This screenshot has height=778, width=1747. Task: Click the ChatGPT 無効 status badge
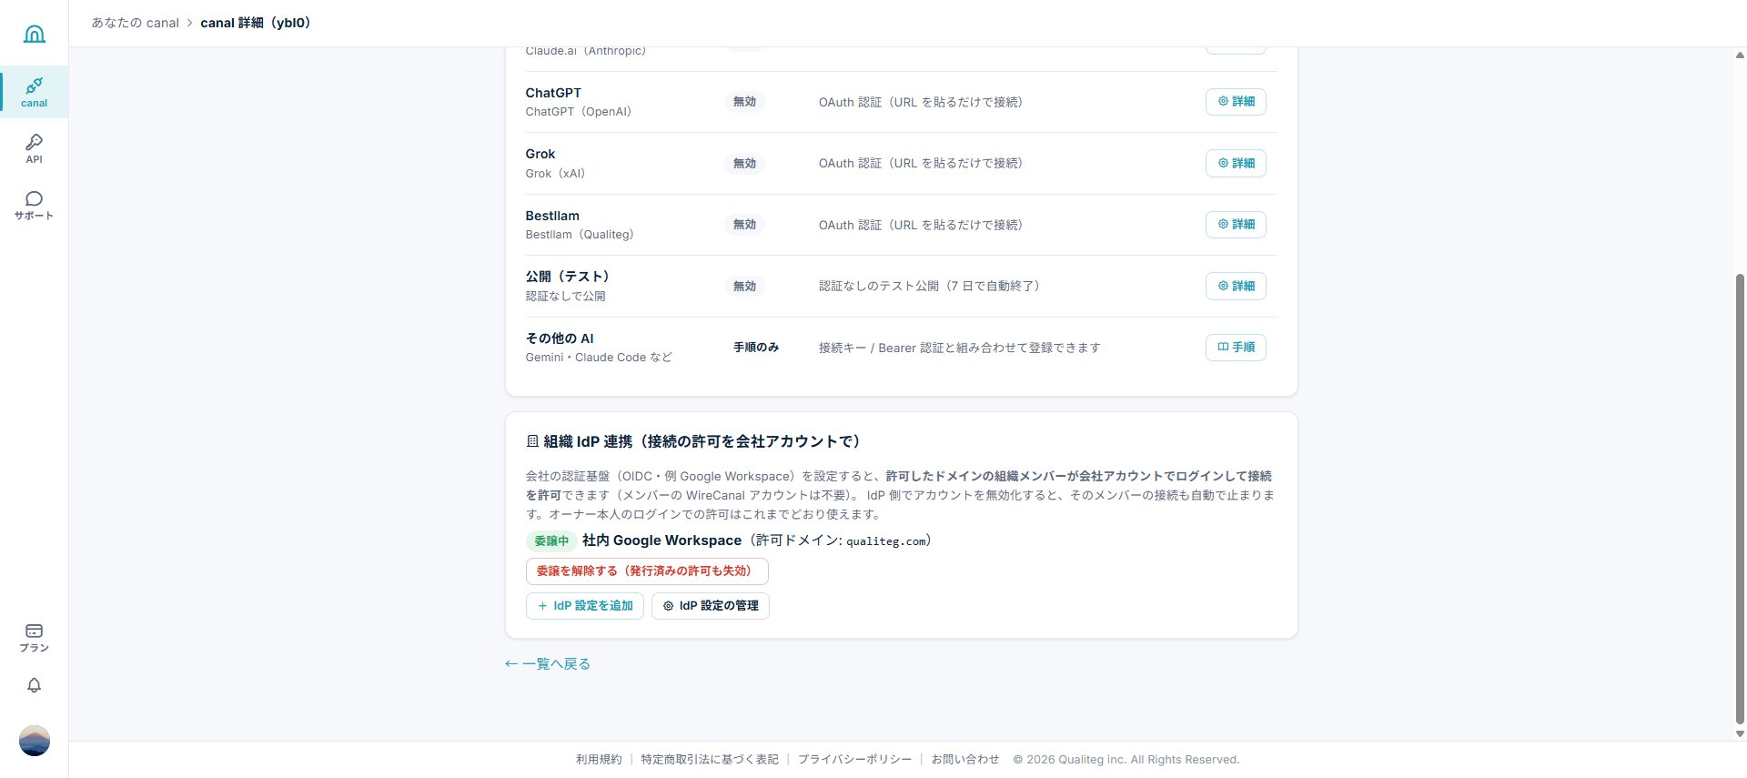point(744,102)
